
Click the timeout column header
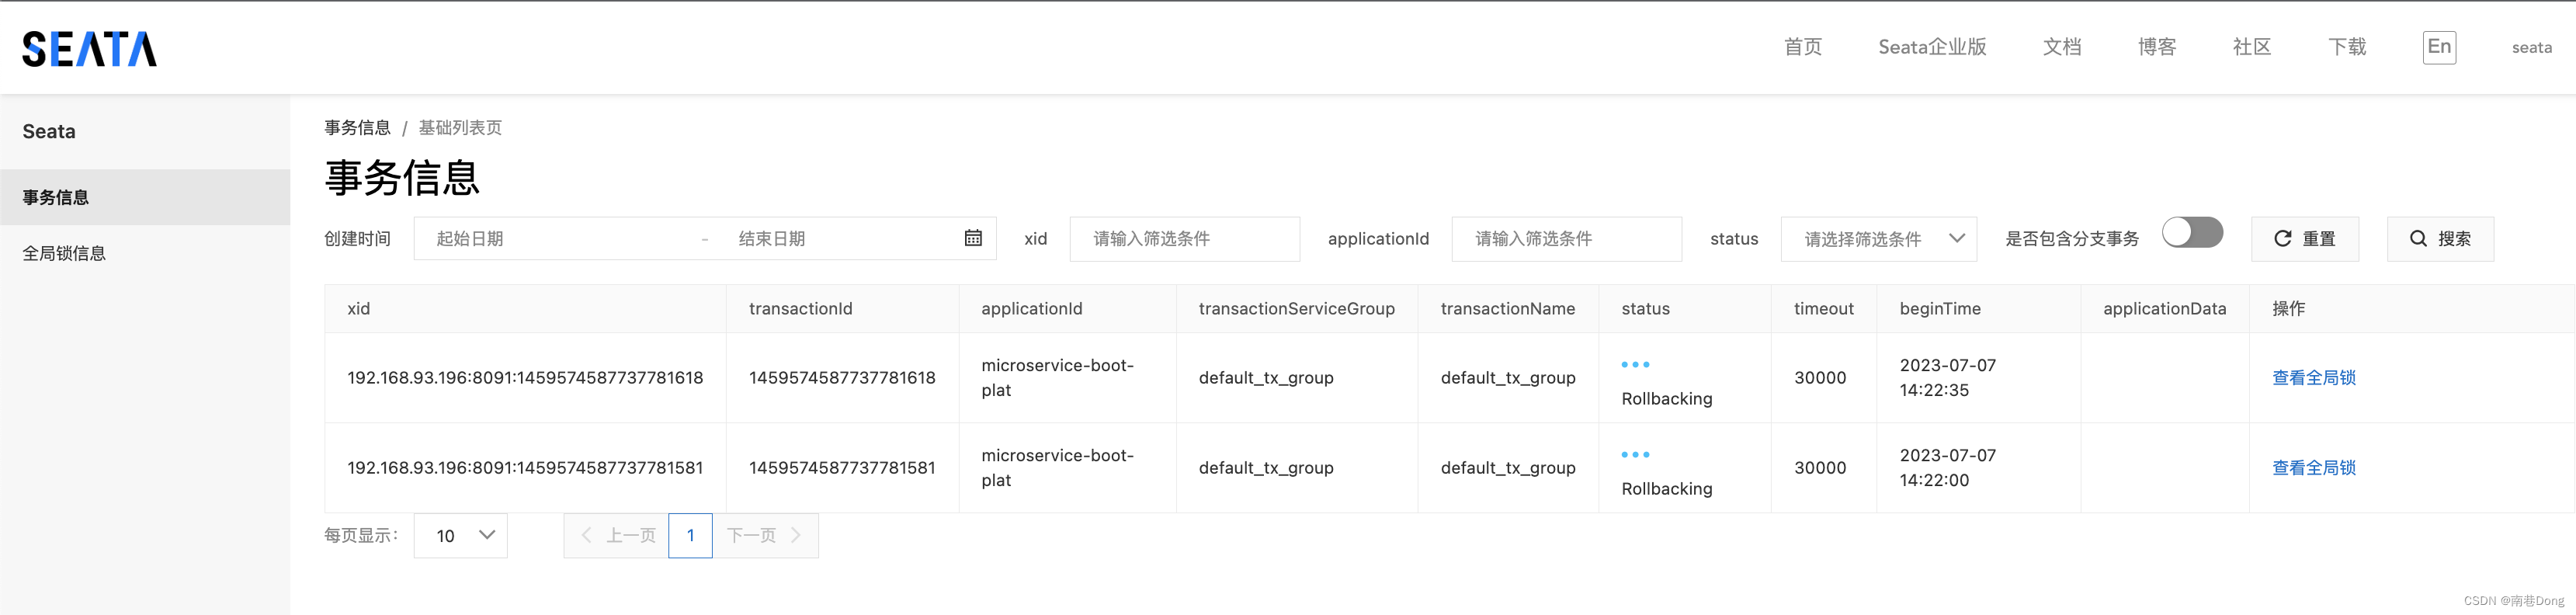tap(1823, 309)
